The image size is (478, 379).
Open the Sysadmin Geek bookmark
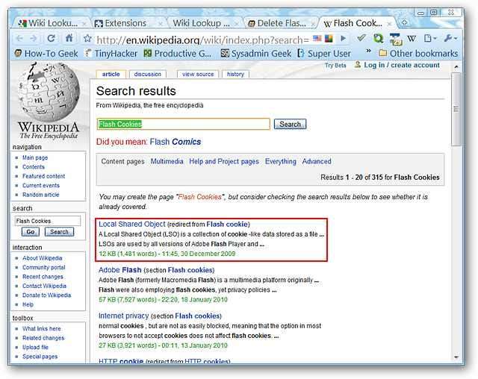(x=256, y=54)
